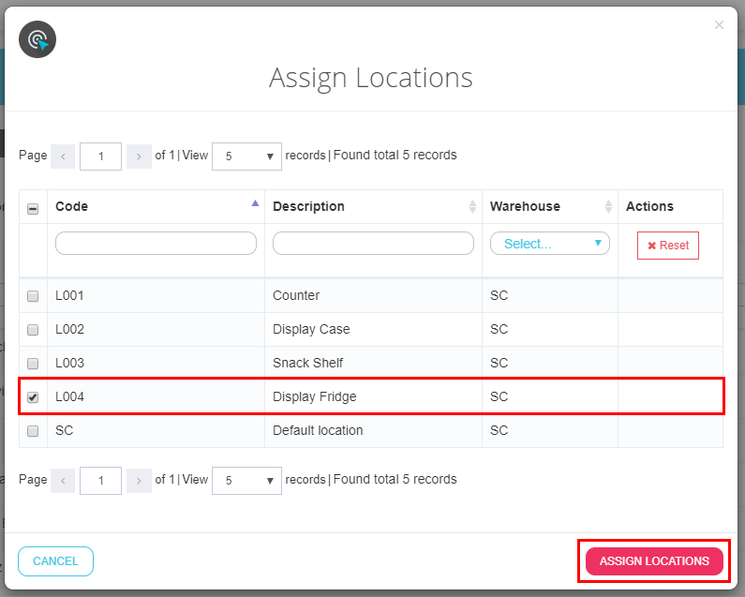Click the app logo icon in dialog header

(x=37, y=39)
